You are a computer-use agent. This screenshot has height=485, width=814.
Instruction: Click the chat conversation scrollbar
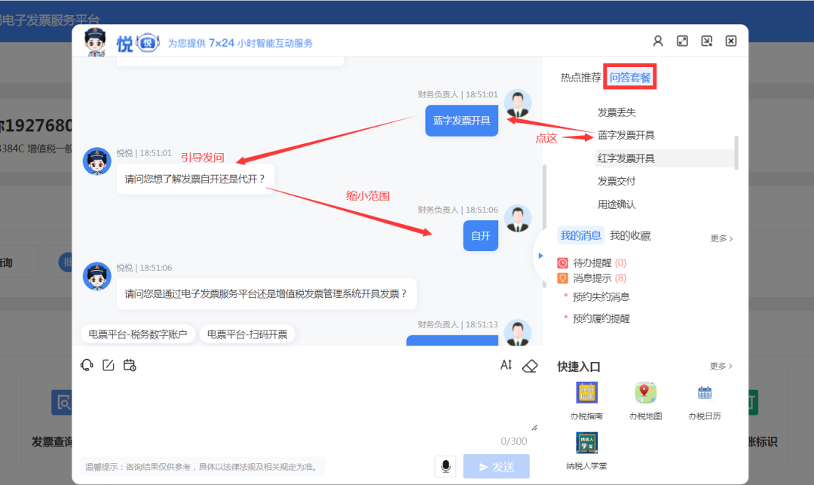tap(544, 226)
